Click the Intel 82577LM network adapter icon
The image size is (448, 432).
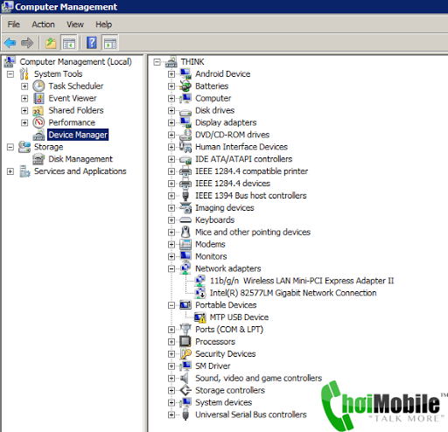(x=200, y=293)
